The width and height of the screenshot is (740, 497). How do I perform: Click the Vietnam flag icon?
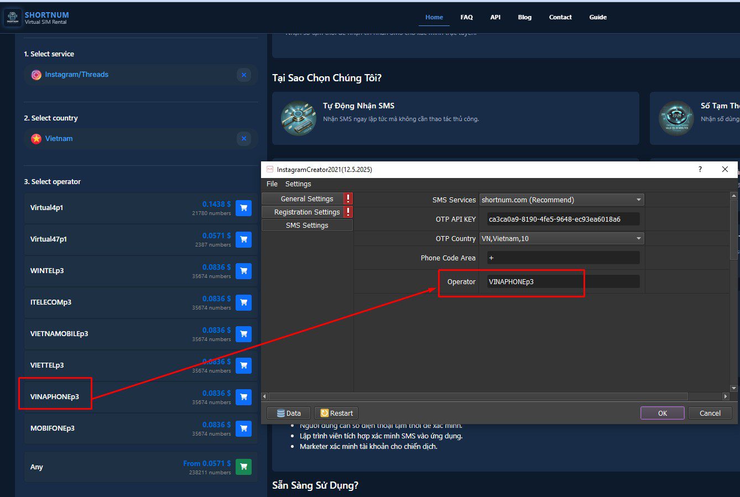click(36, 139)
